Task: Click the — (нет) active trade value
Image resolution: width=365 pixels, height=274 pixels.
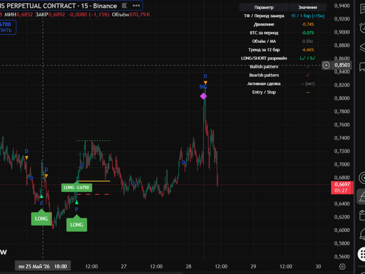Action: pos(307,84)
